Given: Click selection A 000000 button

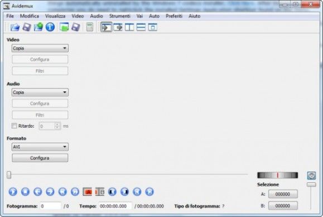Looking at the screenshot, I should pos(283,194).
